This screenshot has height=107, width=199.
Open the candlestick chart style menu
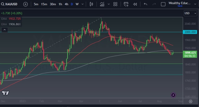pos(91,4)
